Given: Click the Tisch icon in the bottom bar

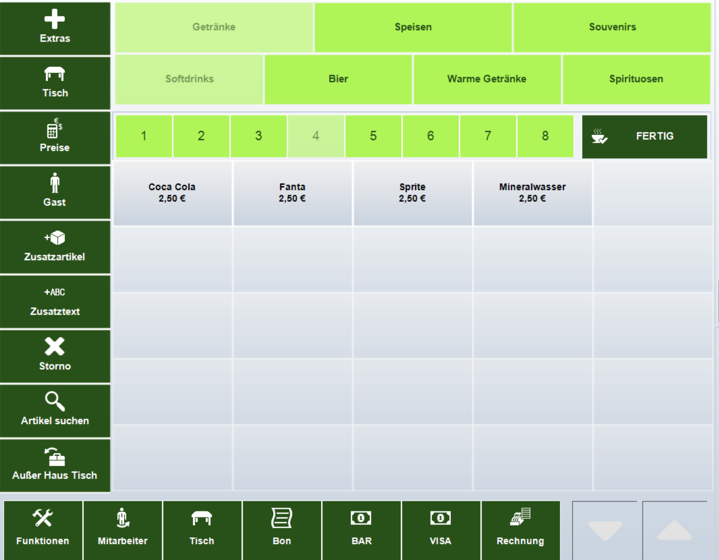Looking at the screenshot, I should pyautogui.click(x=202, y=530).
